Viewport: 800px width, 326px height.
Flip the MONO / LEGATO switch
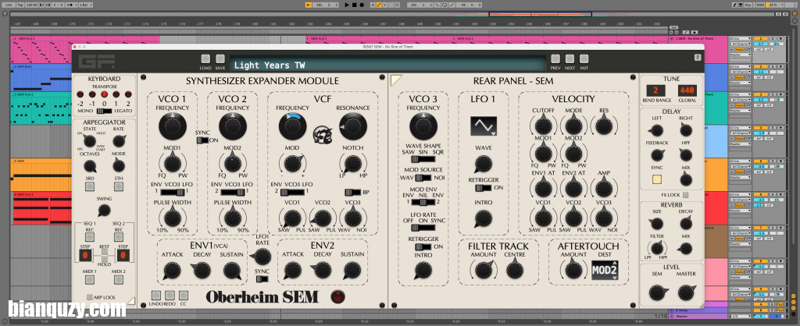click(104, 111)
